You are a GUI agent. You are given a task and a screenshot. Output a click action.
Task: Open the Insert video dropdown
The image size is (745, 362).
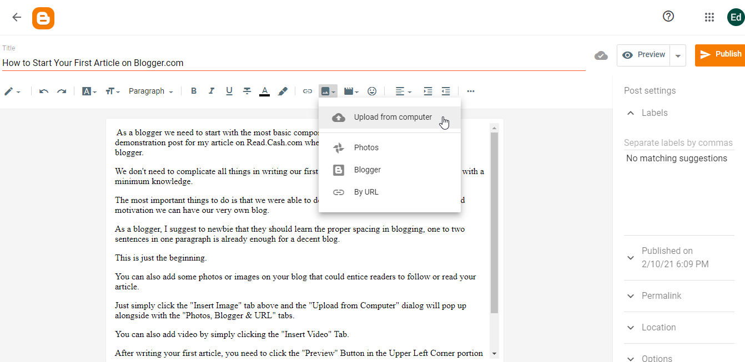tap(351, 91)
